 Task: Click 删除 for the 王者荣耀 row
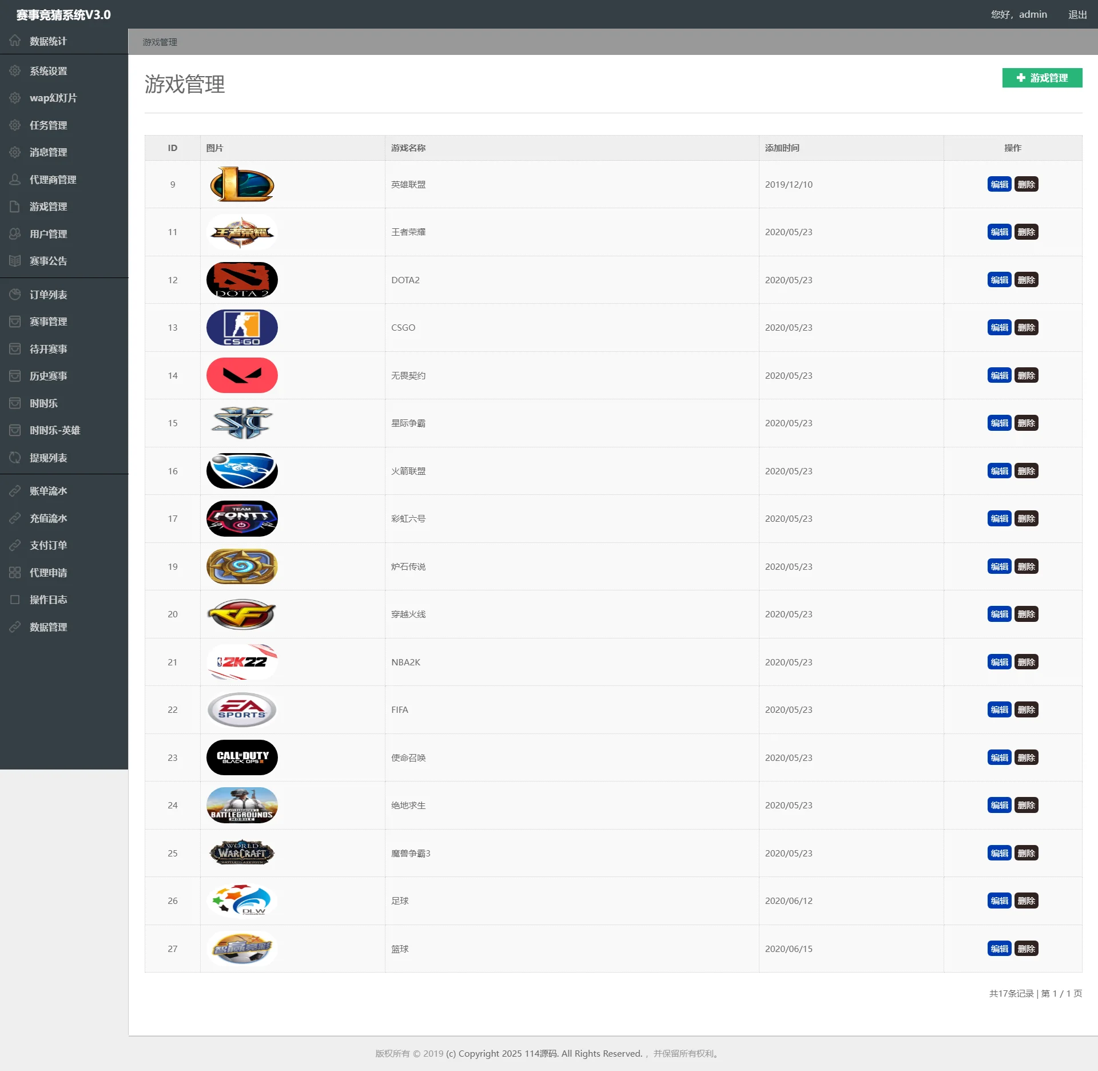[x=1026, y=232]
